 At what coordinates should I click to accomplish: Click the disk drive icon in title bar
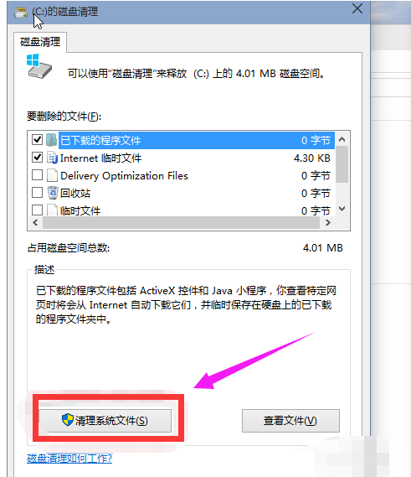click(21, 13)
